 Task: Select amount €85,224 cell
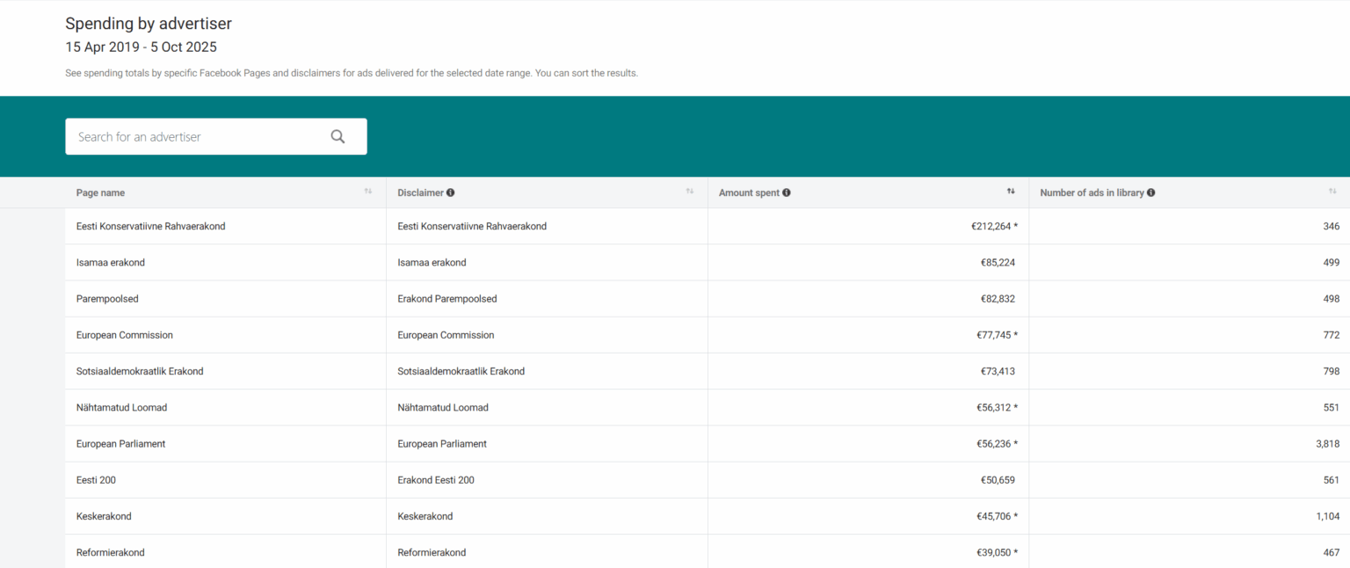868,262
